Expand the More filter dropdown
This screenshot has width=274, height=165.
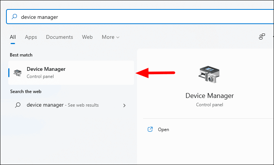110,37
